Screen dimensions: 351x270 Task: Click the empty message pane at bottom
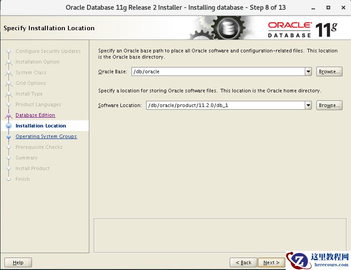click(220, 235)
